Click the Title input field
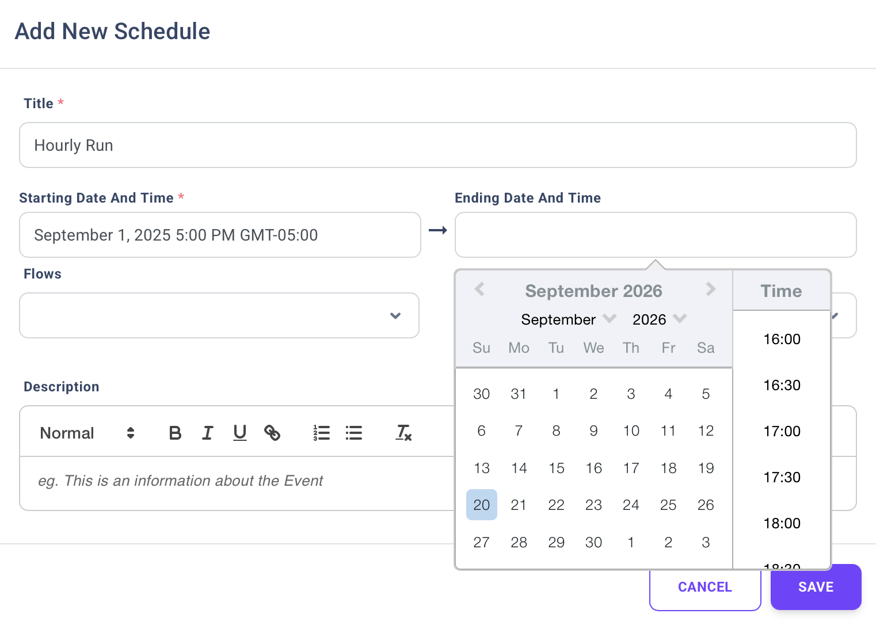 [437, 145]
